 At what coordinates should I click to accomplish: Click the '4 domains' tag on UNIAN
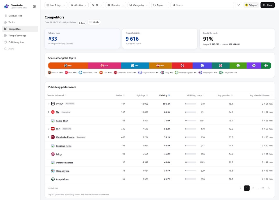pyautogui.click(x=70, y=104)
